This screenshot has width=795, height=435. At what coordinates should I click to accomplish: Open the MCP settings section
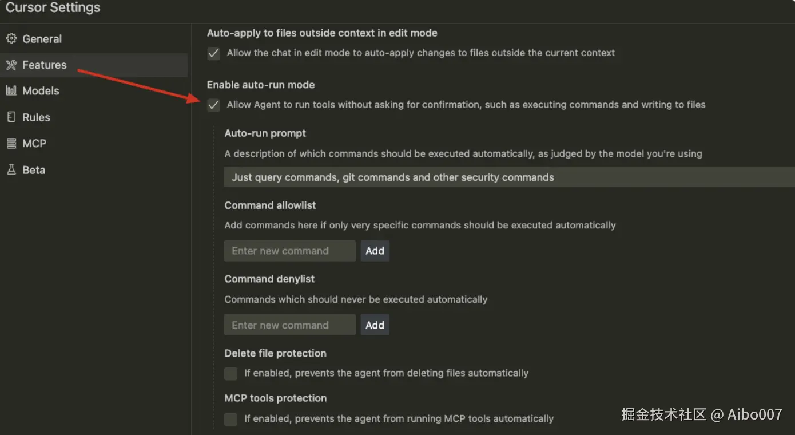tap(34, 144)
